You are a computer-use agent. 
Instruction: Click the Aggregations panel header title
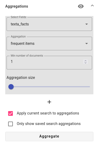point(17,6)
